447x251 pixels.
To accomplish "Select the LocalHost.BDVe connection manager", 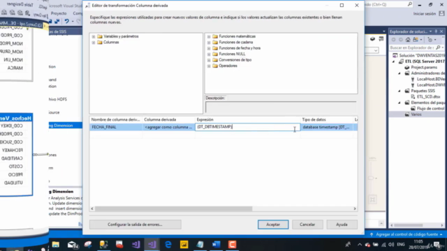I will pos(430,79).
